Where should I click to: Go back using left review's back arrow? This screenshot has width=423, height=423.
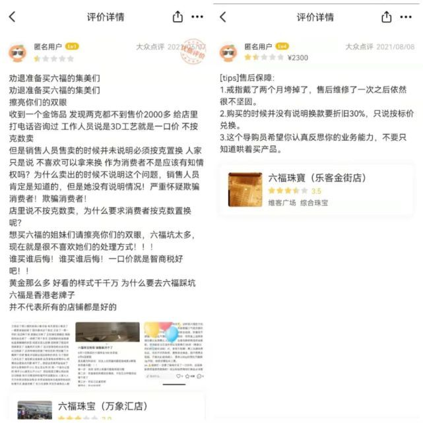point(13,16)
